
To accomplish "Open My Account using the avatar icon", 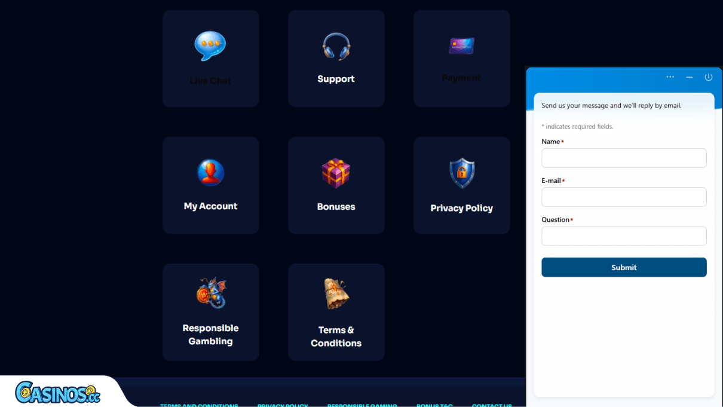I will click(210, 172).
